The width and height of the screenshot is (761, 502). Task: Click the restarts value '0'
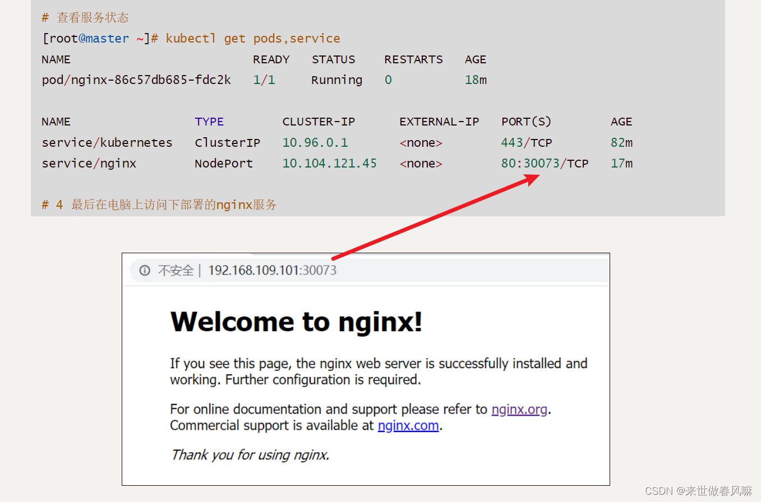tap(388, 80)
